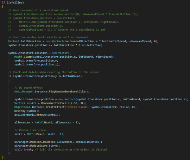Screen dimensions: 190x160
Task: Click the 'if (isFalling)' line
Action: [x=13, y=2]
